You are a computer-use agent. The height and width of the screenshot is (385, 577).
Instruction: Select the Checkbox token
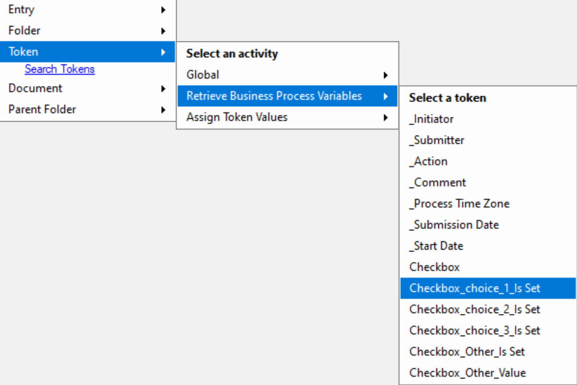tap(488, 267)
